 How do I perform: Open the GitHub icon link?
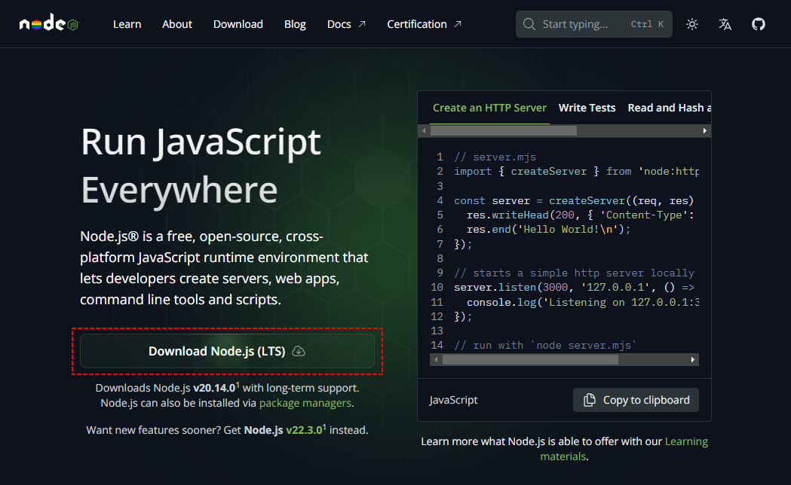(759, 24)
